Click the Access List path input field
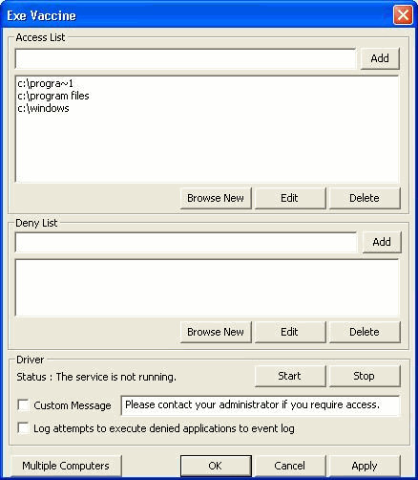Screen dimensions: 418x480 (185, 58)
